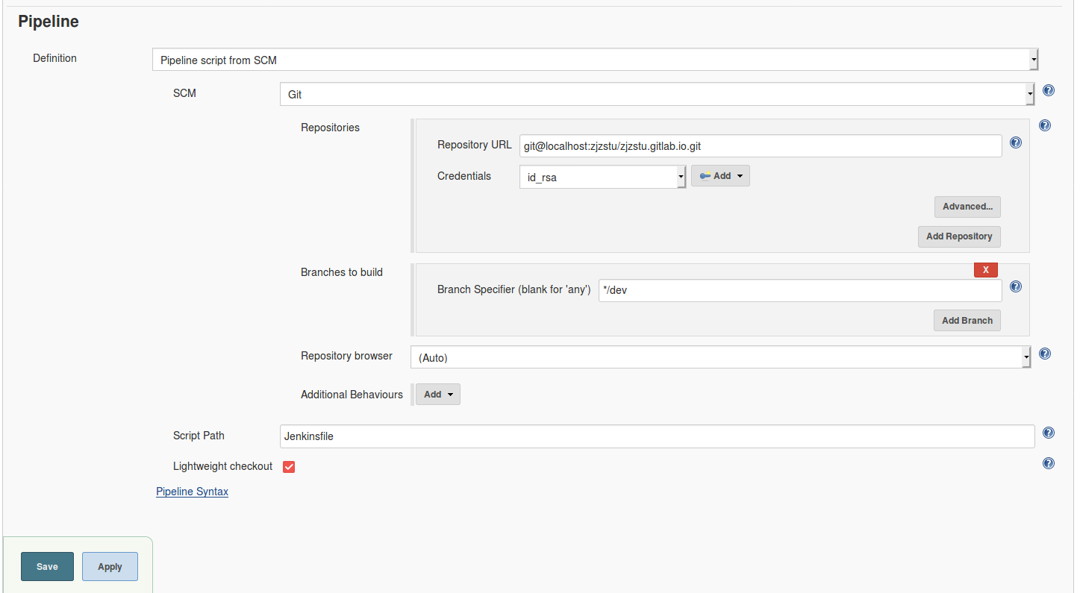Expand the SCM Git dropdown

tap(656, 95)
